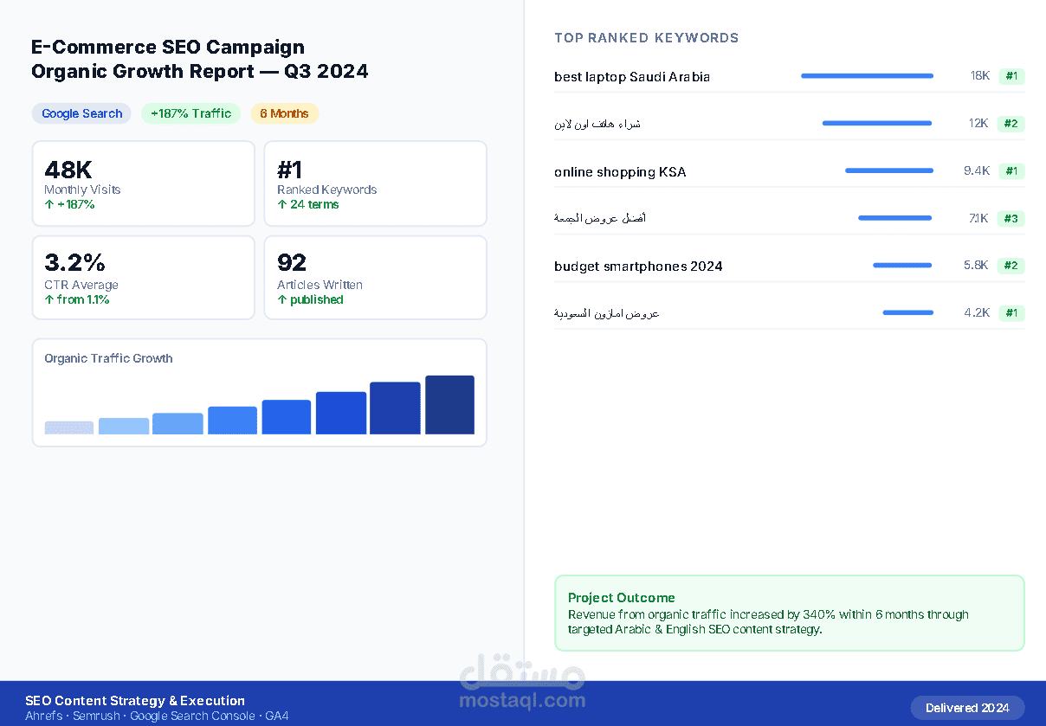Select keyword 'best laptop Saudi Arabia'
Viewport: 1046px width, 726px height.
(632, 77)
